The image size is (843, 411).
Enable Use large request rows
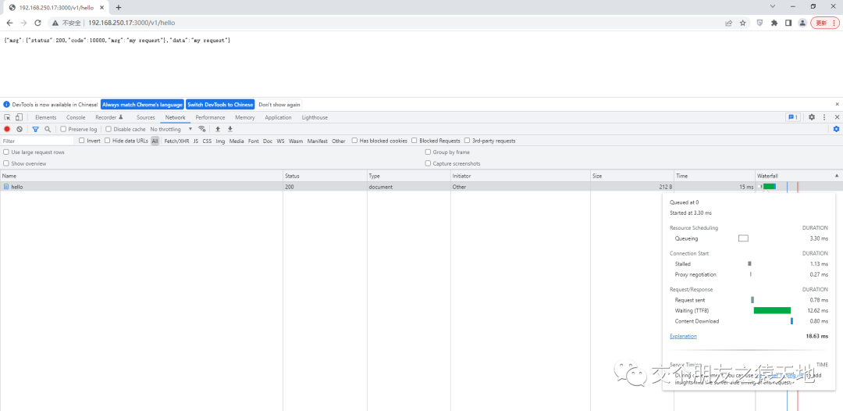tap(6, 152)
